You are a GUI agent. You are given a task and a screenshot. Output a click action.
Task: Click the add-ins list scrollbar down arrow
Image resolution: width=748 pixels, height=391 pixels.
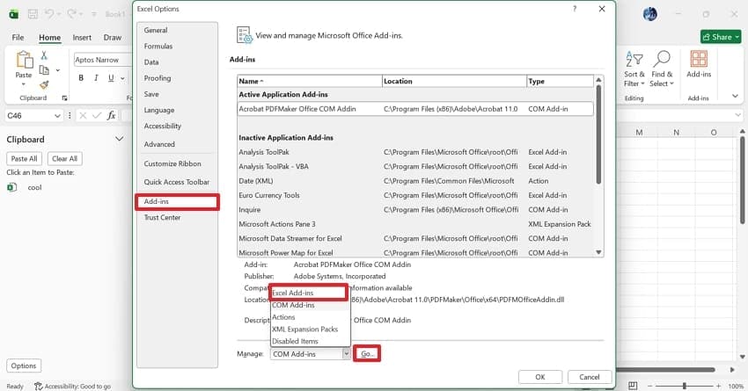598,252
